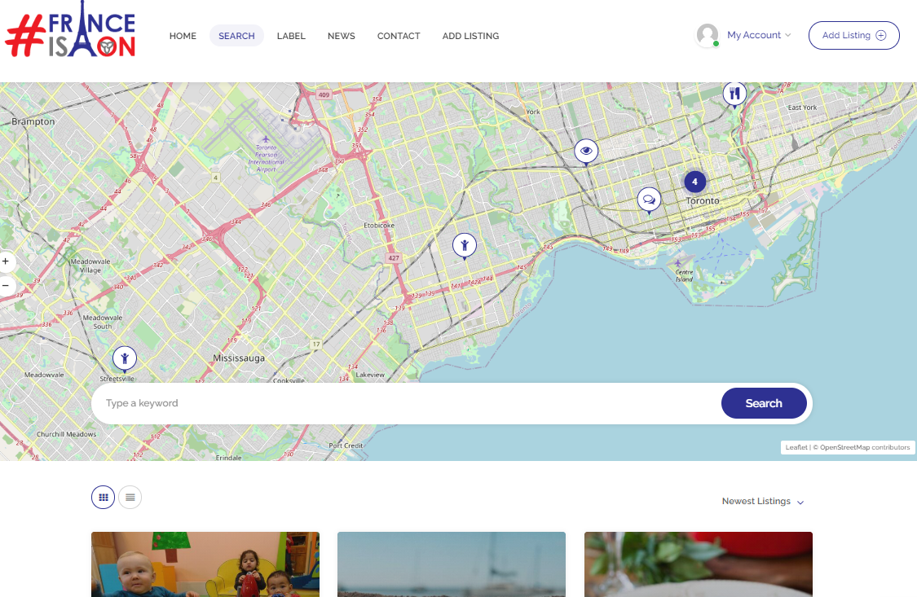Screen dimensions: 917x597
Task: Click the East York map label
Action: coord(802,108)
